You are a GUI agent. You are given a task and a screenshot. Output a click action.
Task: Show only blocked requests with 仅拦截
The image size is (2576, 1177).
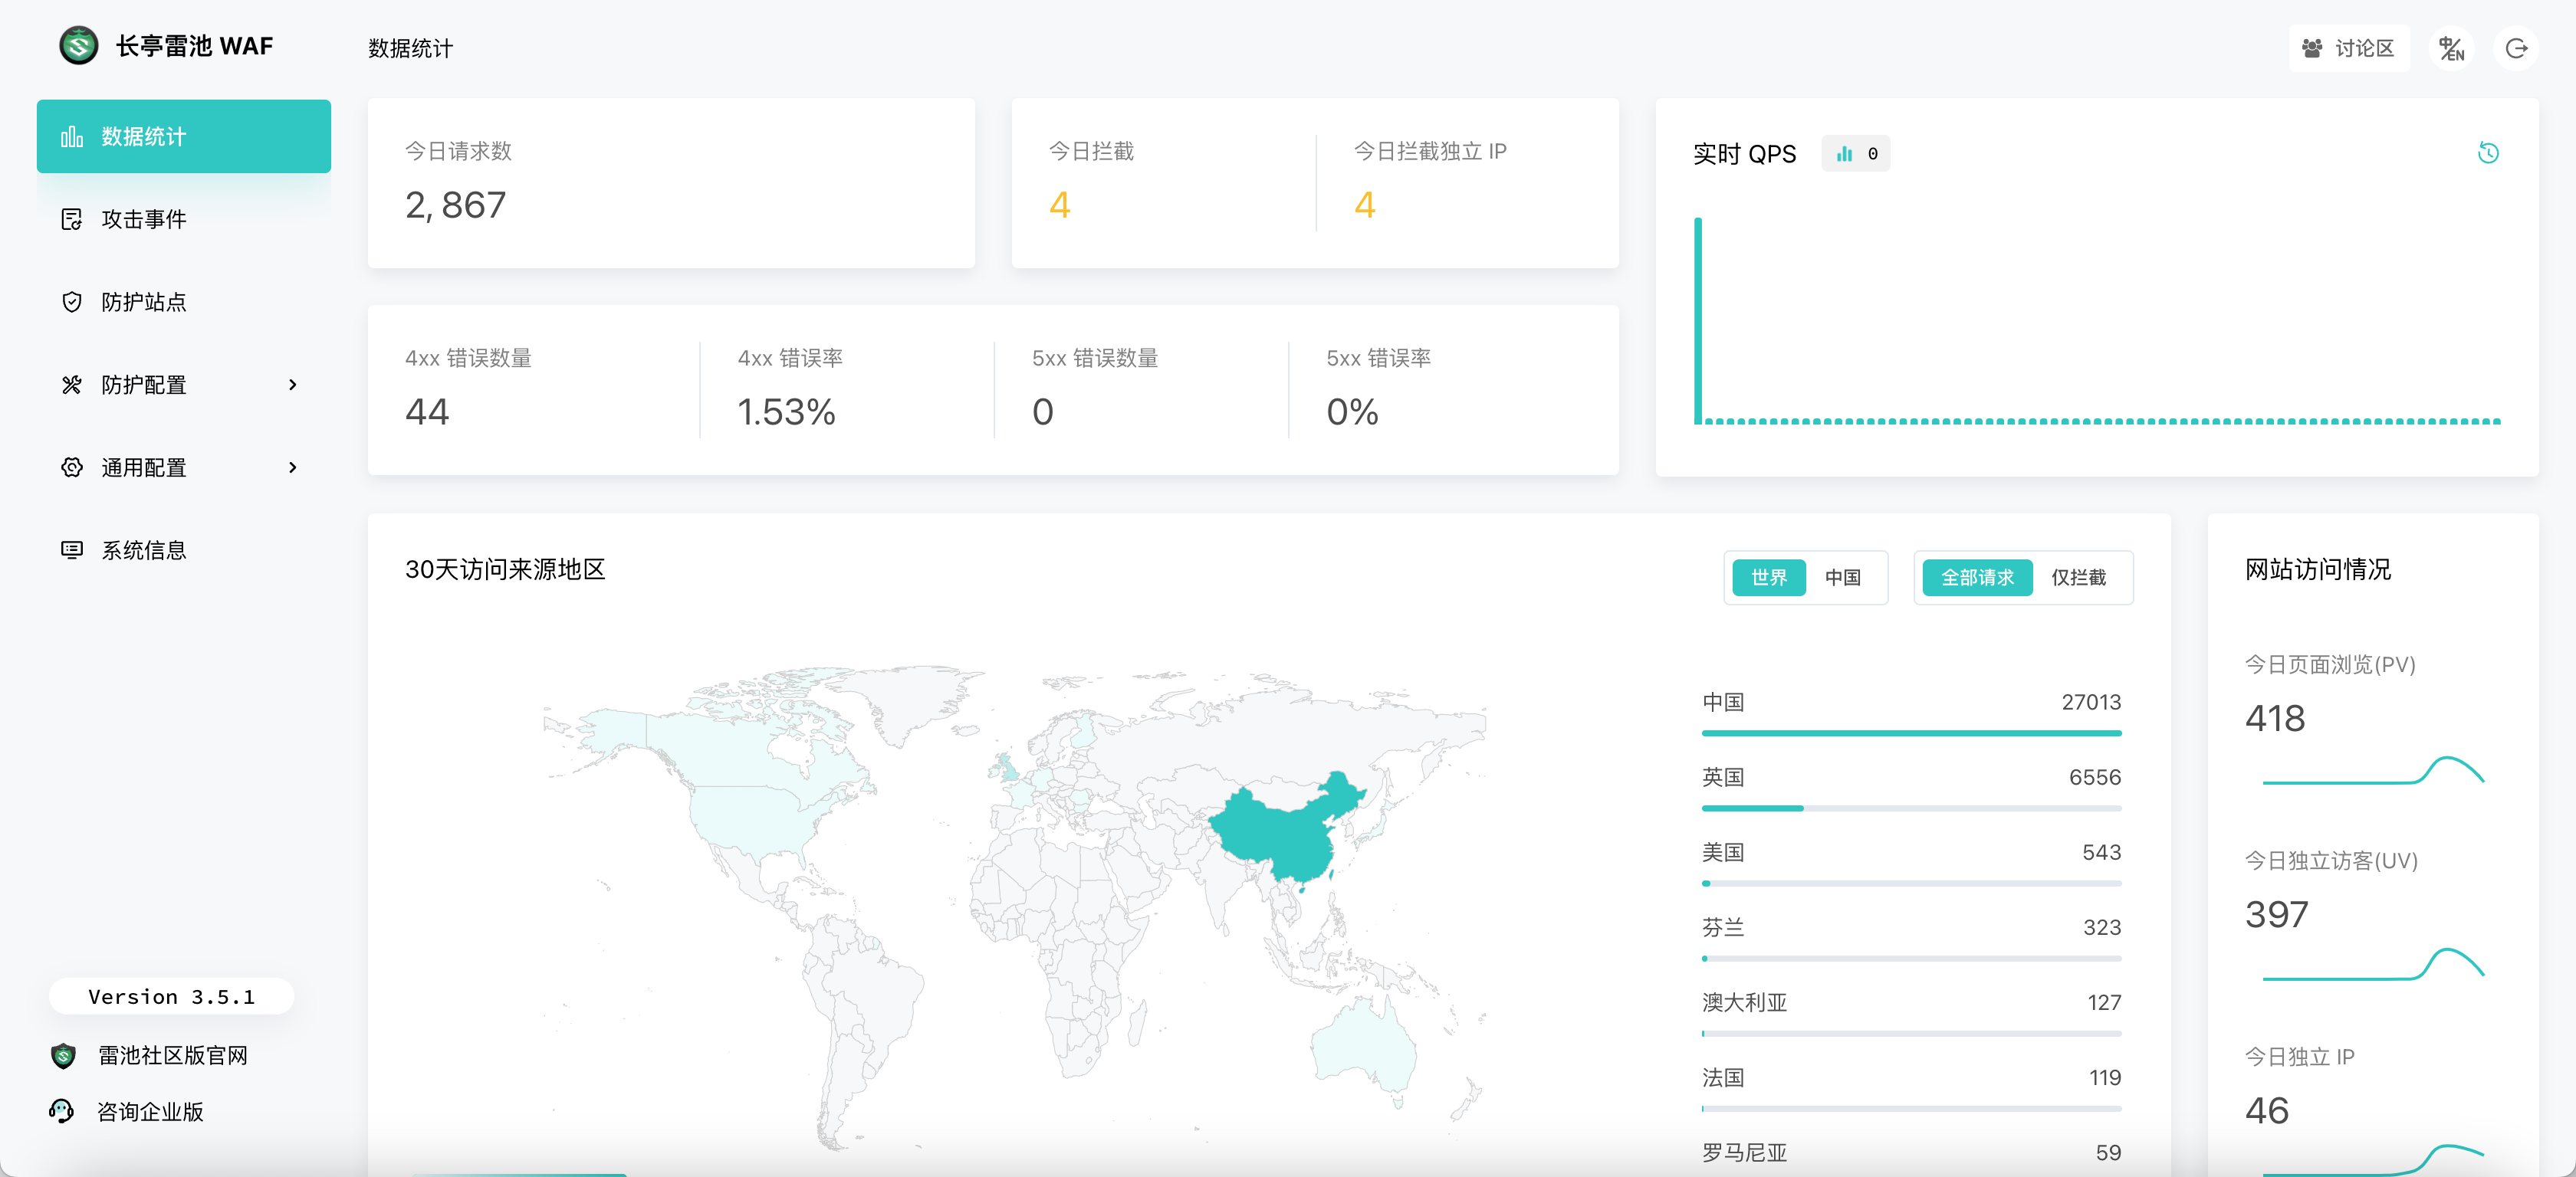[2078, 578]
